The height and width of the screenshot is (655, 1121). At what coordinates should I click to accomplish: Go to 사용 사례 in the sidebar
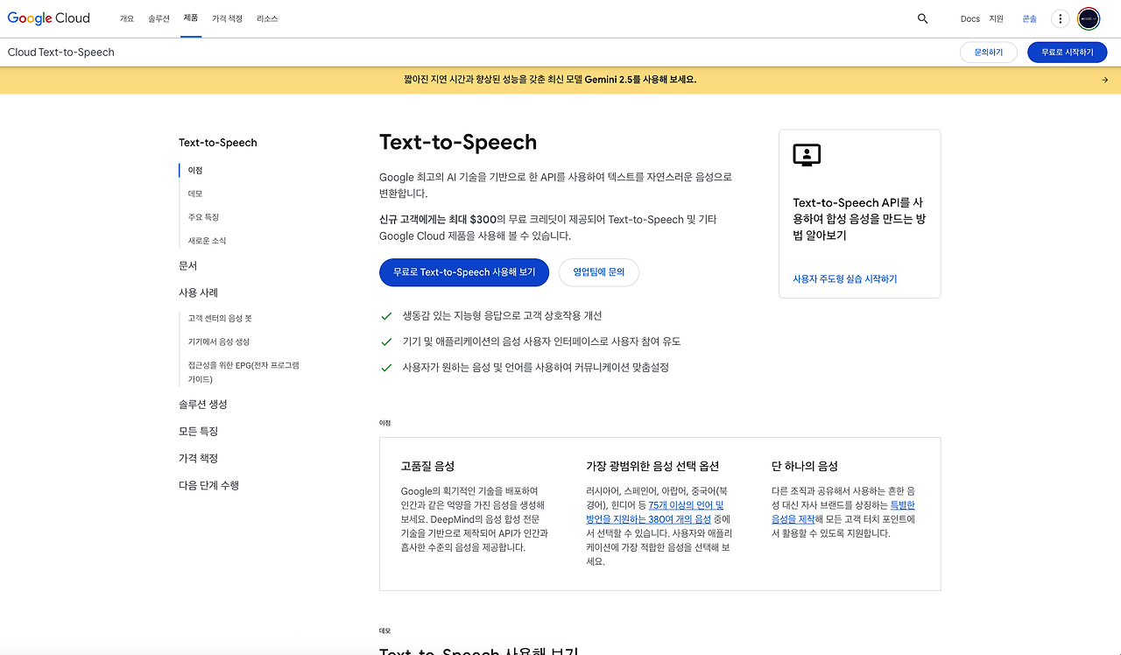(198, 292)
